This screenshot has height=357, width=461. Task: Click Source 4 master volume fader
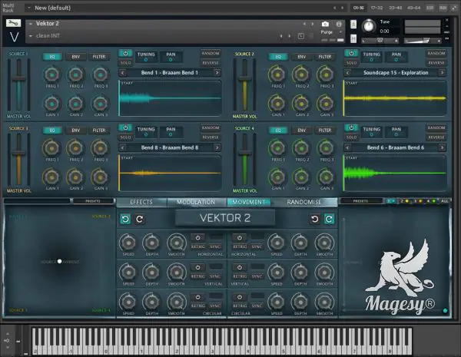click(x=244, y=153)
